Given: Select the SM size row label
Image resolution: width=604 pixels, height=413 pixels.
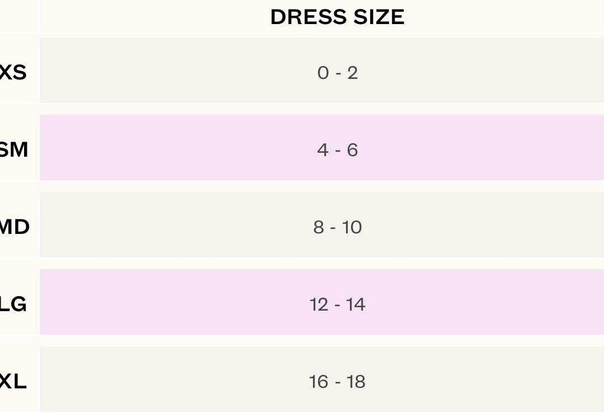Looking at the screenshot, I should [13, 150].
